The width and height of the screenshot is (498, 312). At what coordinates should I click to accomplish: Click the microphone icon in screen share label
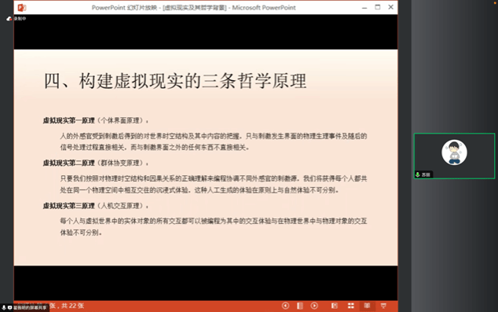coord(4,307)
